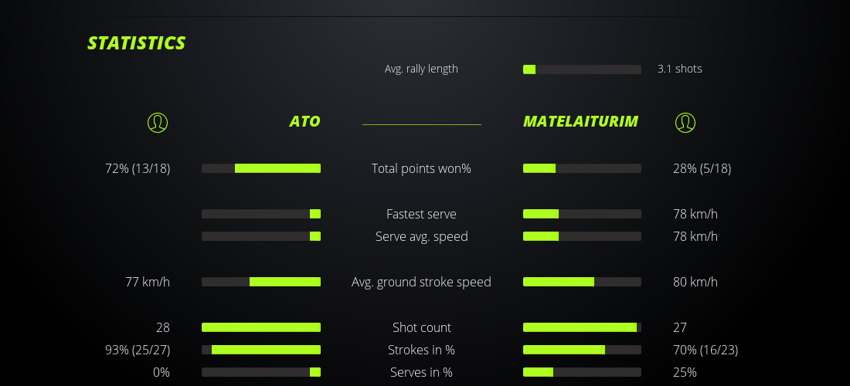Click the 3.1 shots value

(x=679, y=69)
